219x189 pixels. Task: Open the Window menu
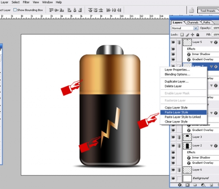point(47,2)
